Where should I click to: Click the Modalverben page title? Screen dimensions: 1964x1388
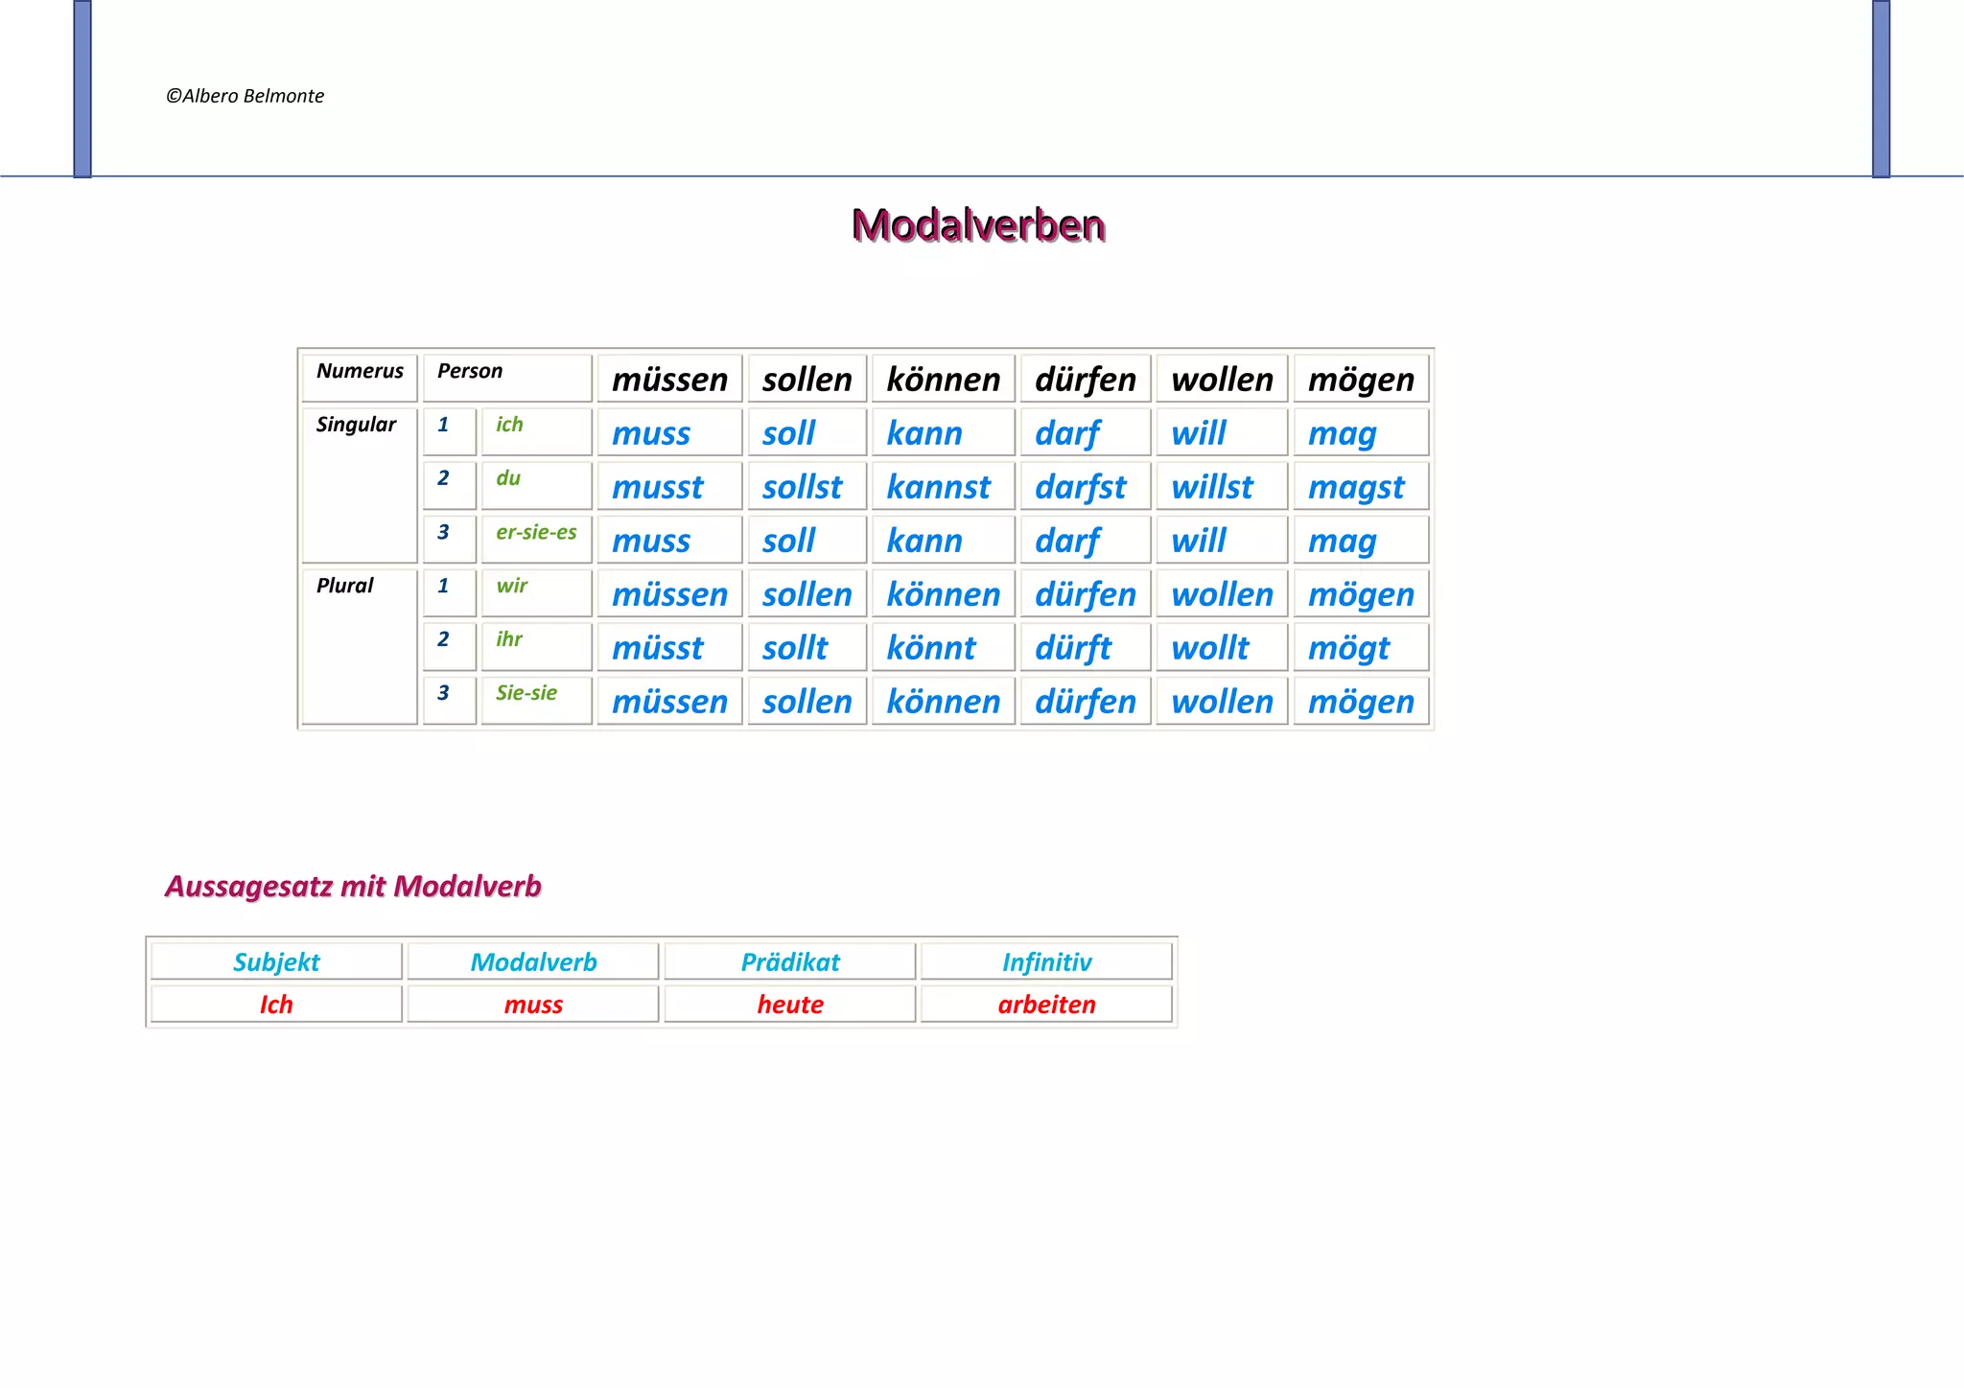[978, 225]
